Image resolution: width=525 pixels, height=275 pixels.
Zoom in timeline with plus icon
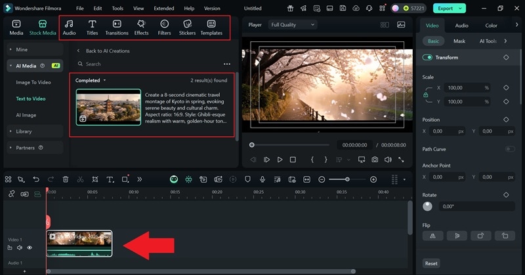click(x=373, y=179)
